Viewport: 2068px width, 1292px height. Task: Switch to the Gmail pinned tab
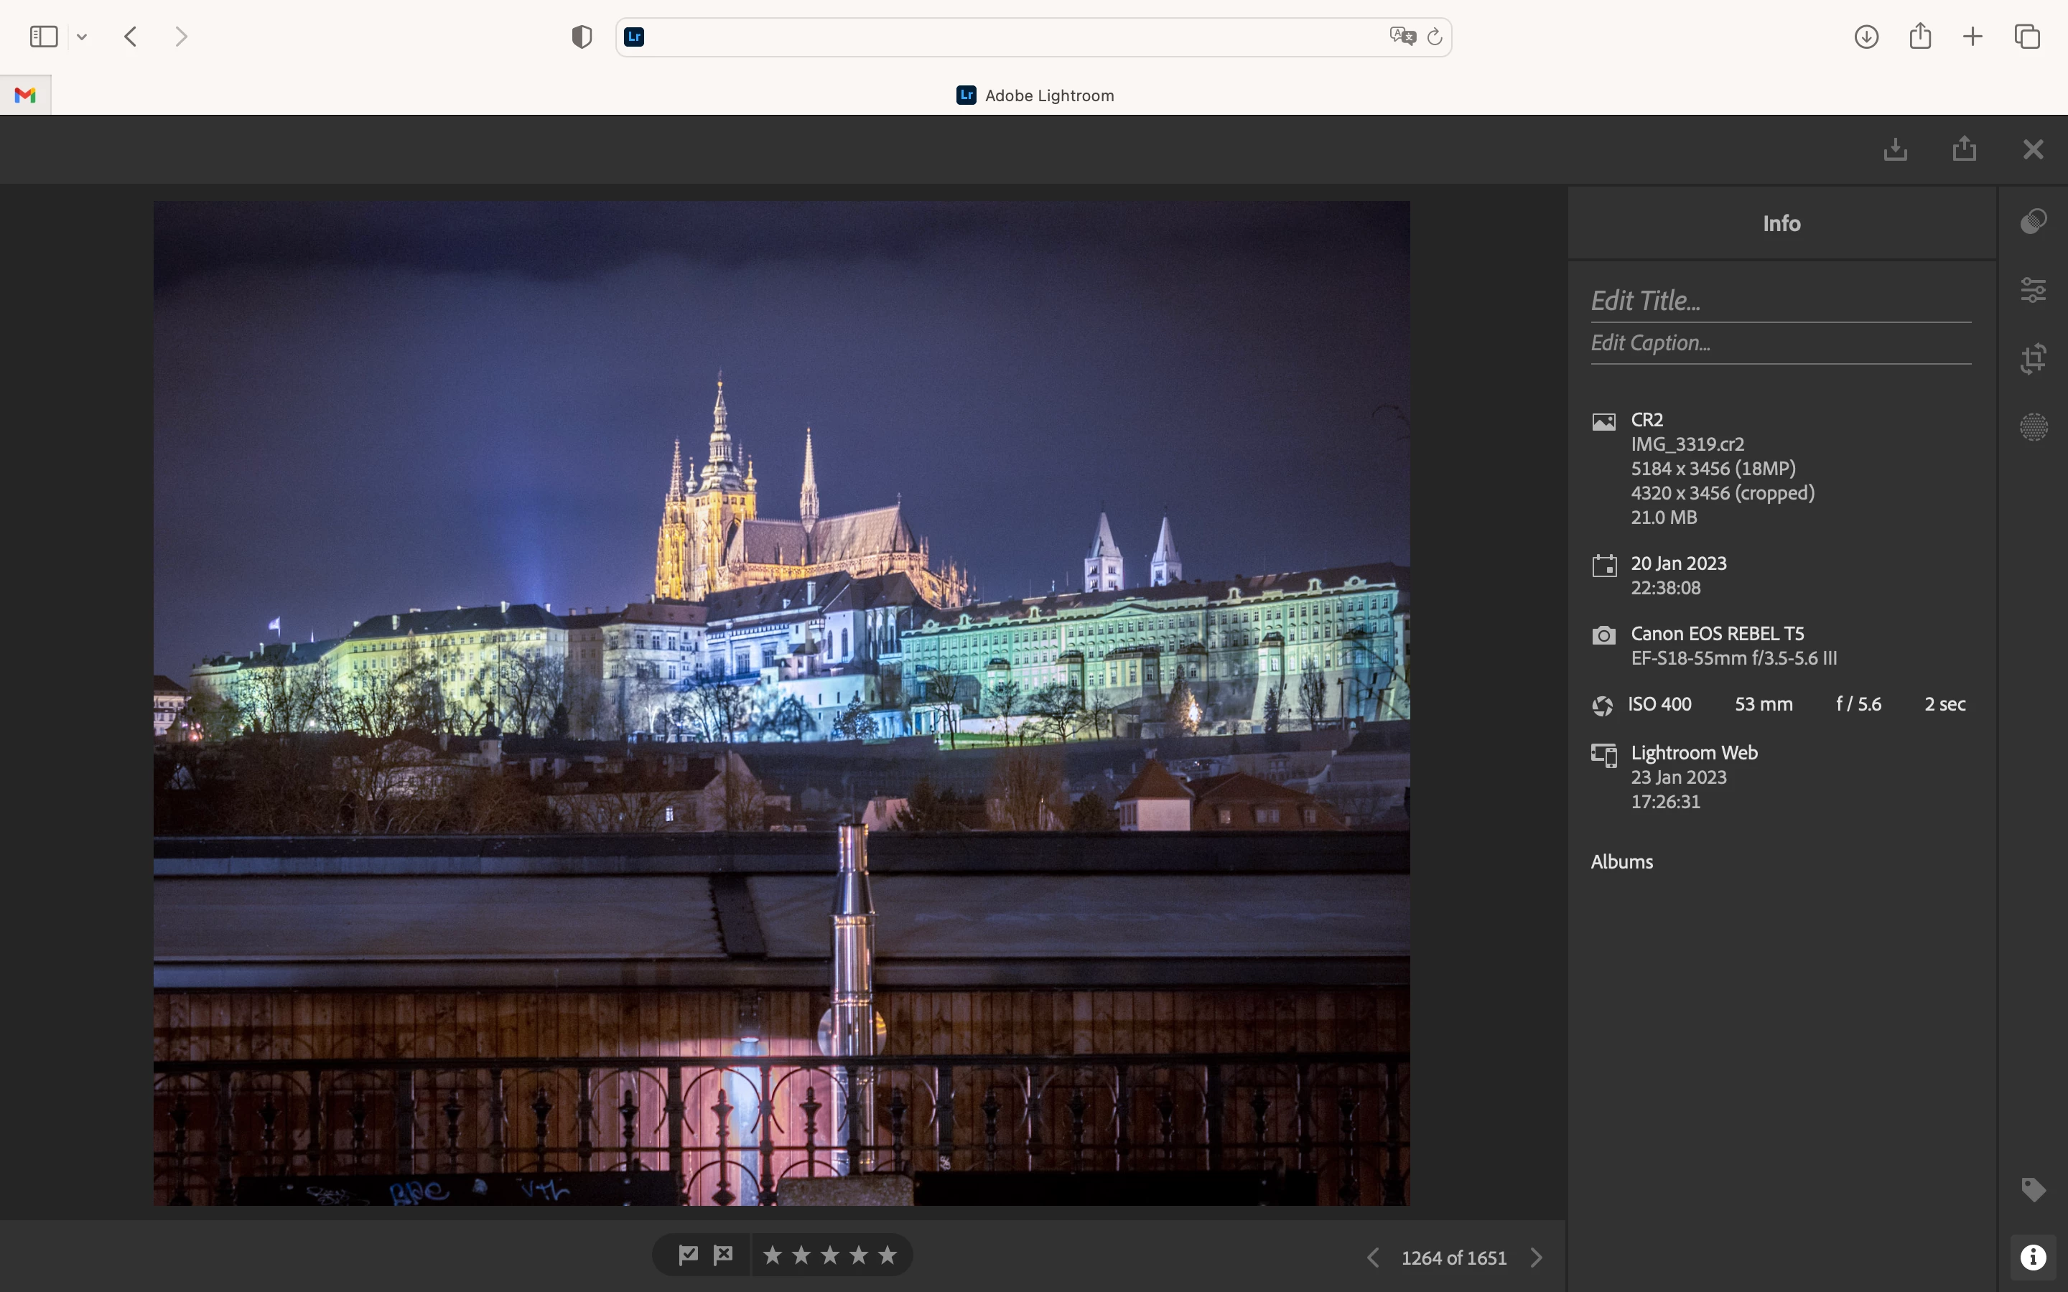click(26, 95)
